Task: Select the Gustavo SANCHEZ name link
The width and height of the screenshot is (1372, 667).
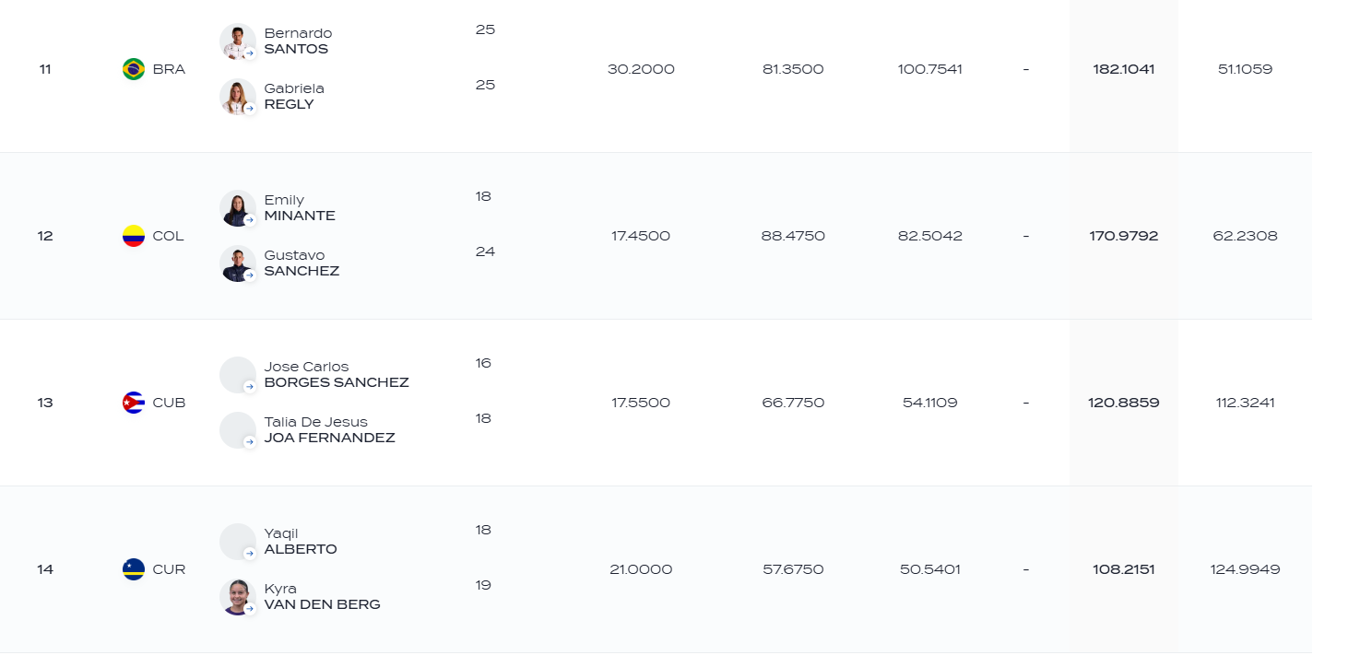Action: click(302, 263)
